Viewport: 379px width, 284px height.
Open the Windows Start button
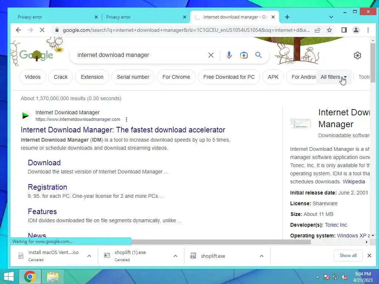pyautogui.click(x=9, y=277)
